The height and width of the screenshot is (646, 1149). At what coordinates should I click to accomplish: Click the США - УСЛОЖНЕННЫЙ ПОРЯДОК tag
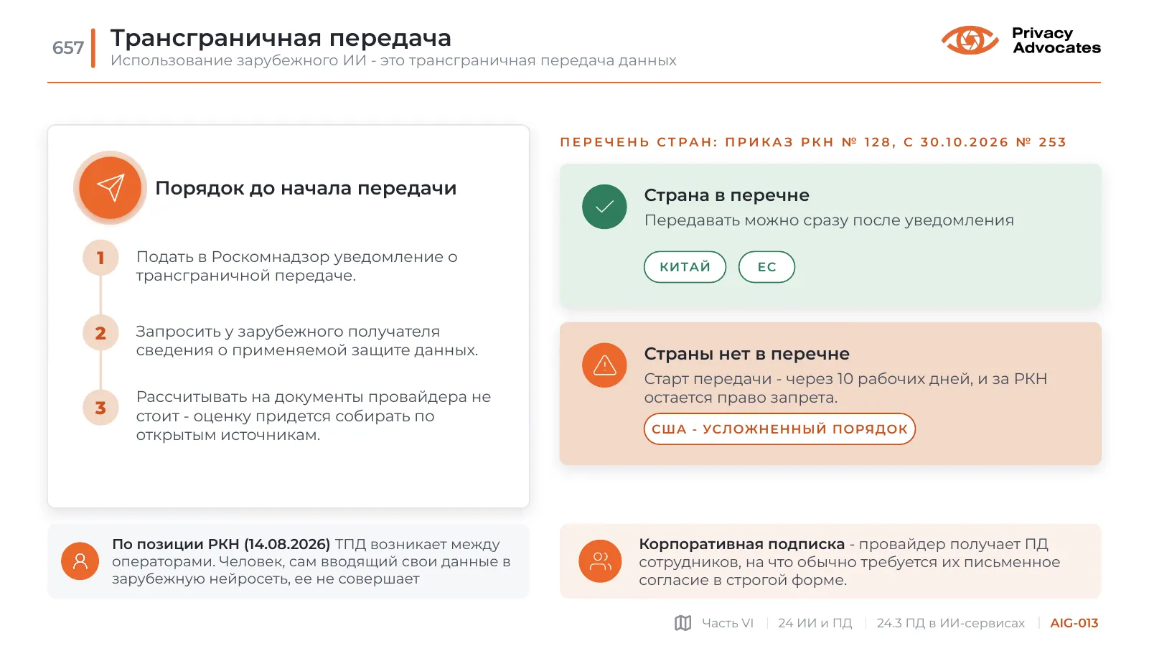(779, 429)
